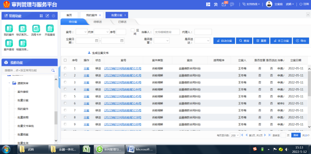Go to the last page icon
Image resolution: width=311 pixels, height=154 pixels.
270,135
